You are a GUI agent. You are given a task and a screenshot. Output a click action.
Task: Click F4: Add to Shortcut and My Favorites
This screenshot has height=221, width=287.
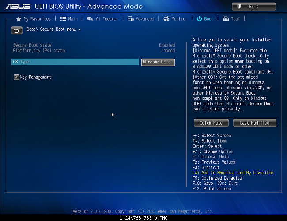[x=233, y=173]
